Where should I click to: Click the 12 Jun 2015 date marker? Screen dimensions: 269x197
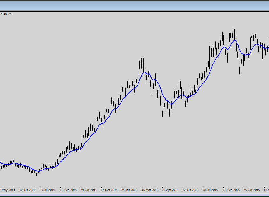click(x=190, y=190)
